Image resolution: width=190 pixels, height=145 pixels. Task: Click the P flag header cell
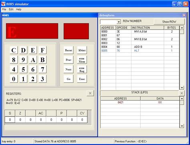[61, 113]
